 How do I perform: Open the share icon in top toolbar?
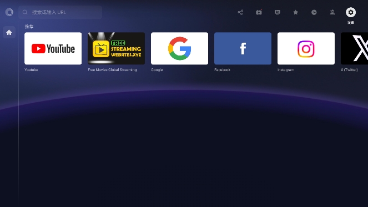(x=240, y=12)
